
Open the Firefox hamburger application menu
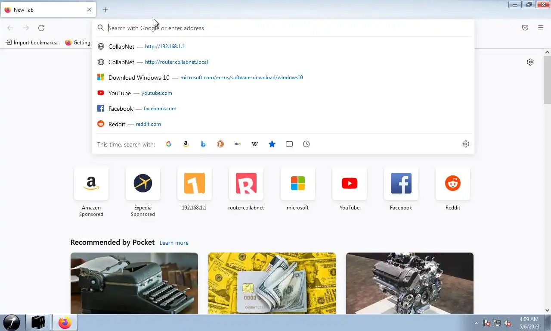point(541,28)
